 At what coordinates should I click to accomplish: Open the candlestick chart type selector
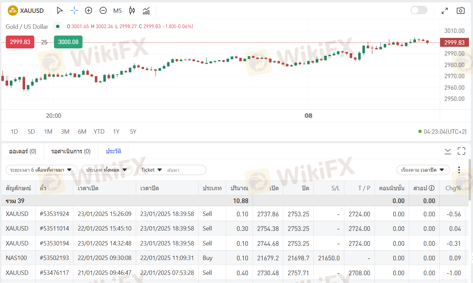click(x=132, y=10)
